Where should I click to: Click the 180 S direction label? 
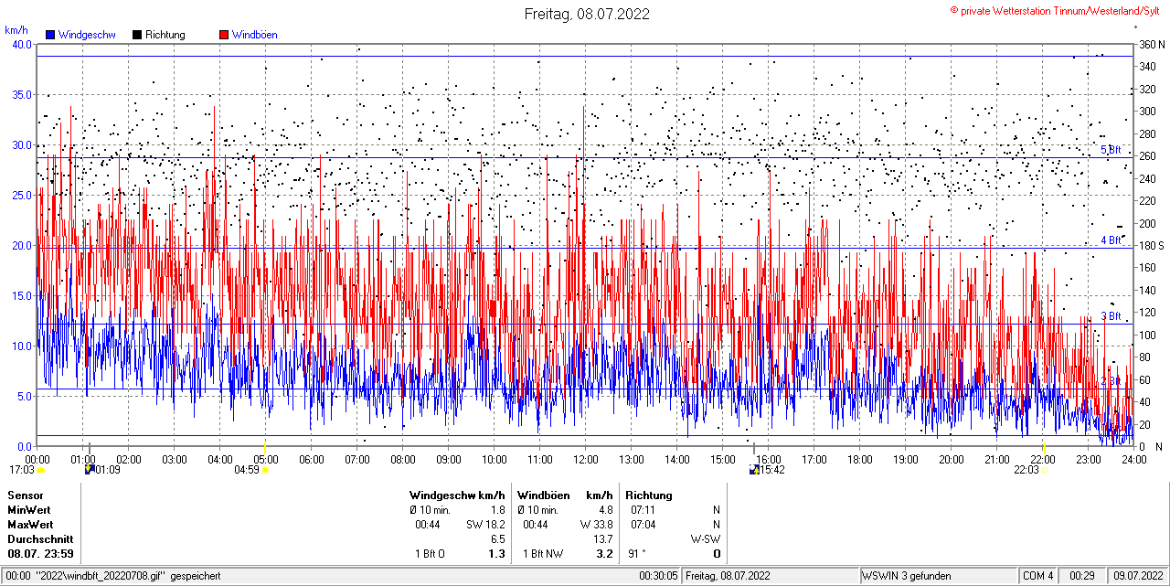click(x=1150, y=246)
